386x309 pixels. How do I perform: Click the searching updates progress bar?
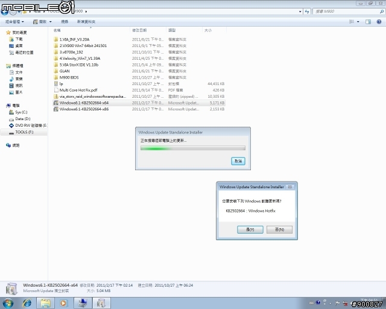pos(193,148)
